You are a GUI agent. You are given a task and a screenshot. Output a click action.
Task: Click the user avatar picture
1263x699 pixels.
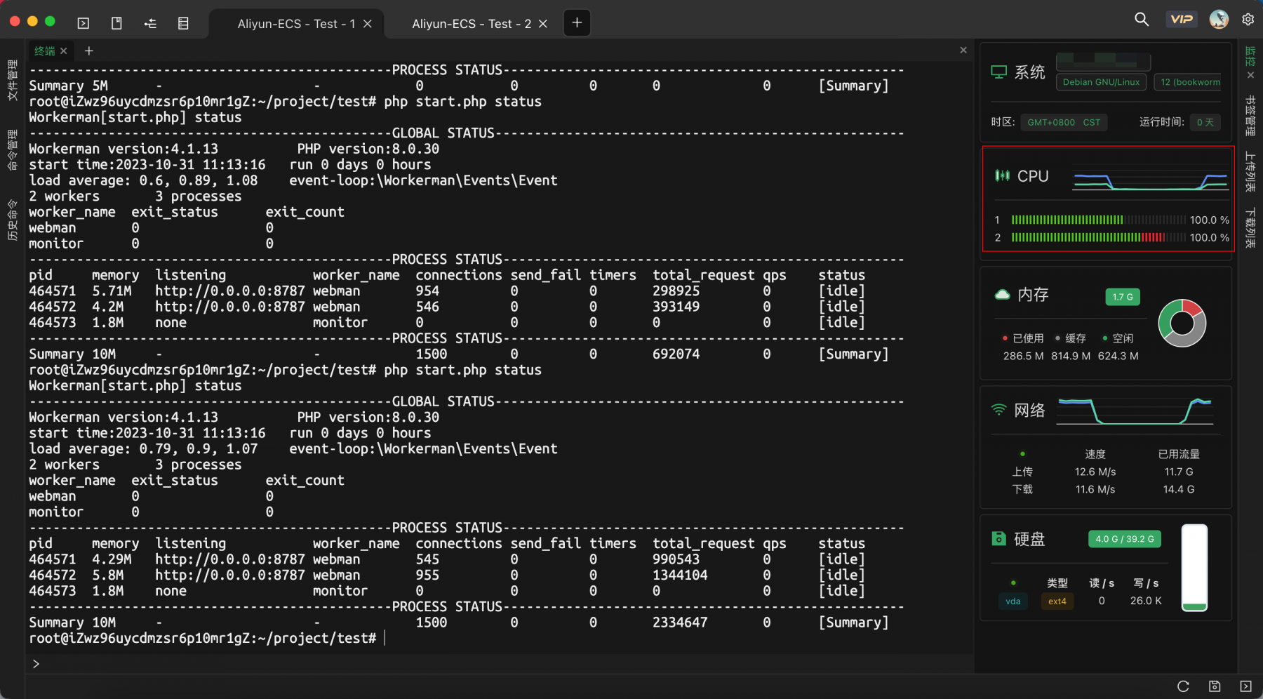1219,20
